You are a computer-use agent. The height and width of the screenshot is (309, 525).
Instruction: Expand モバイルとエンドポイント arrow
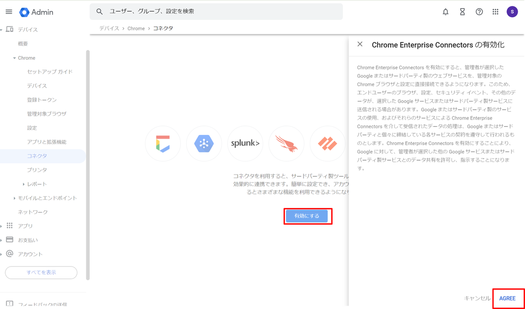pyautogui.click(x=14, y=198)
